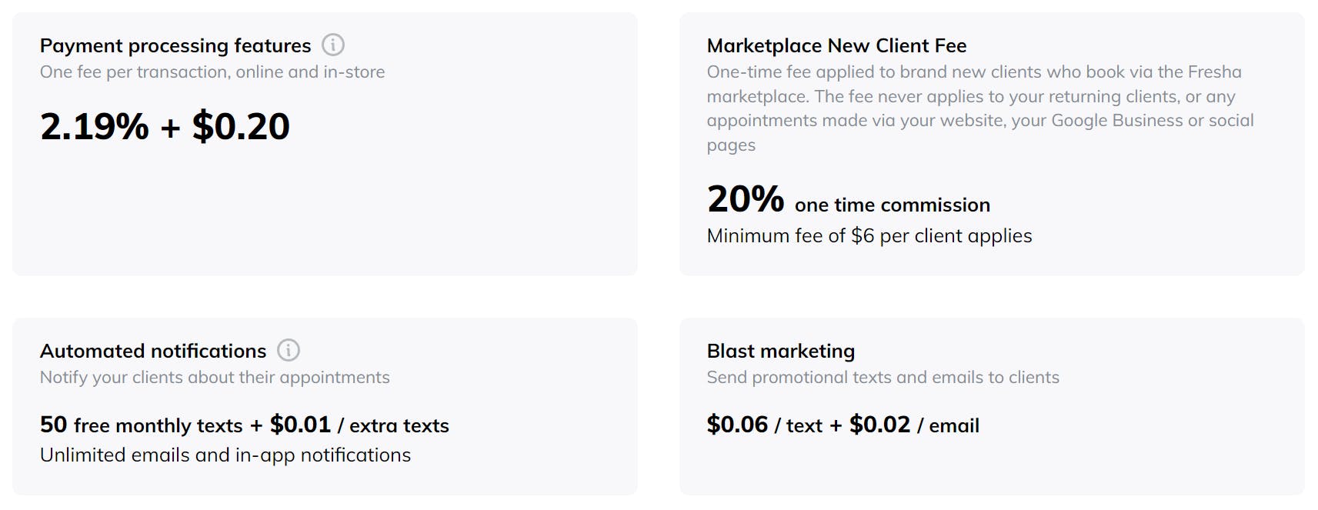This screenshot has height=510, width=1318.
Task: Click the 2.19% + $0.20 rate
Action: click(x=165, y=127)
